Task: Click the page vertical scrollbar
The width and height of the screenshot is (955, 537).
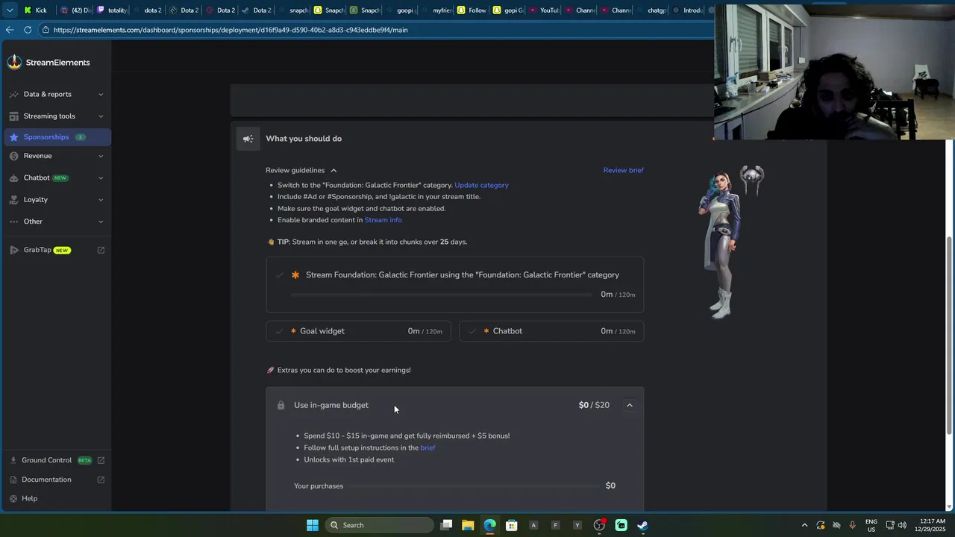Action: pos(949,335)
